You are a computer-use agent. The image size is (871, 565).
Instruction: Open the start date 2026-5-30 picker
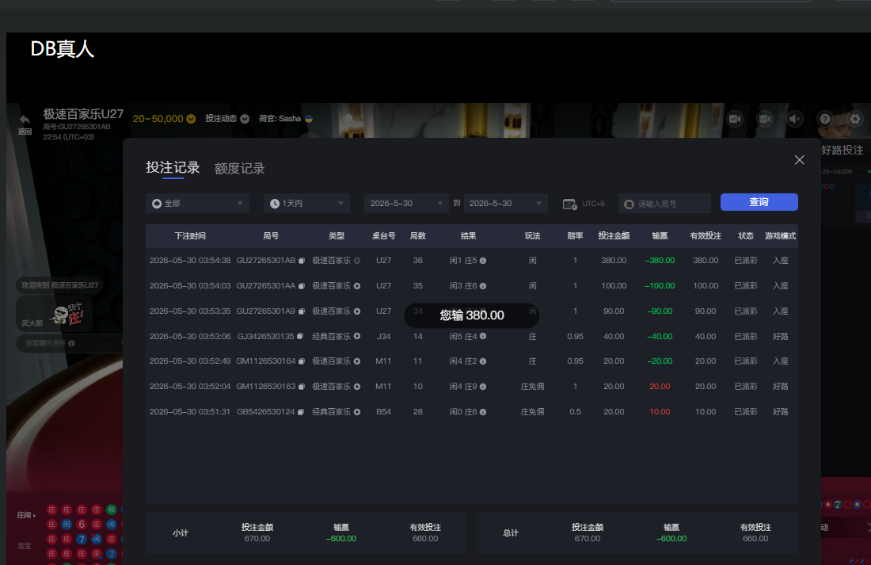click(405, 204)
